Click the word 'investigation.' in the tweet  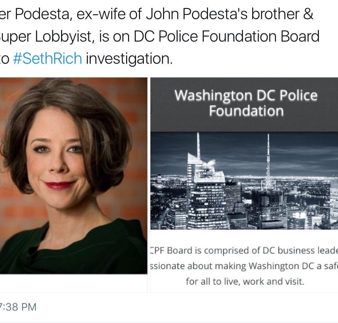point(129,59)
